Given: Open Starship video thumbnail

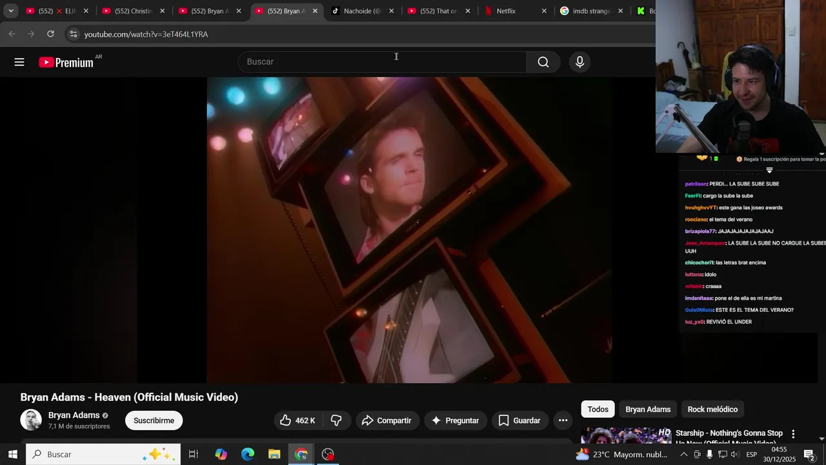Looking at the screenshot, I should 626,437.
